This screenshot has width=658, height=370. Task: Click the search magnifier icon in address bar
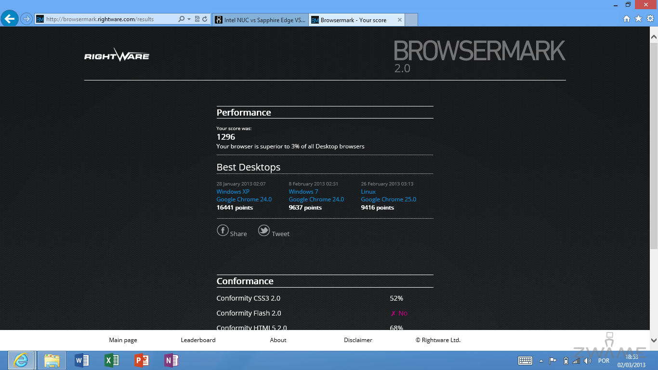click(x=182, y=19)
